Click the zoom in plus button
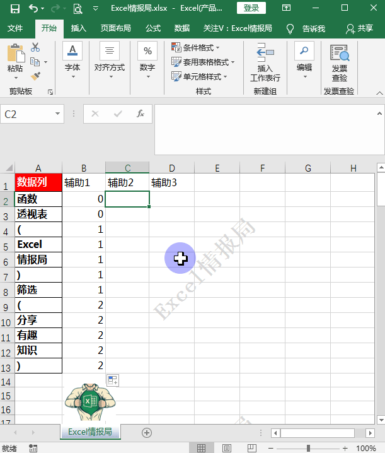 (345, 448)
